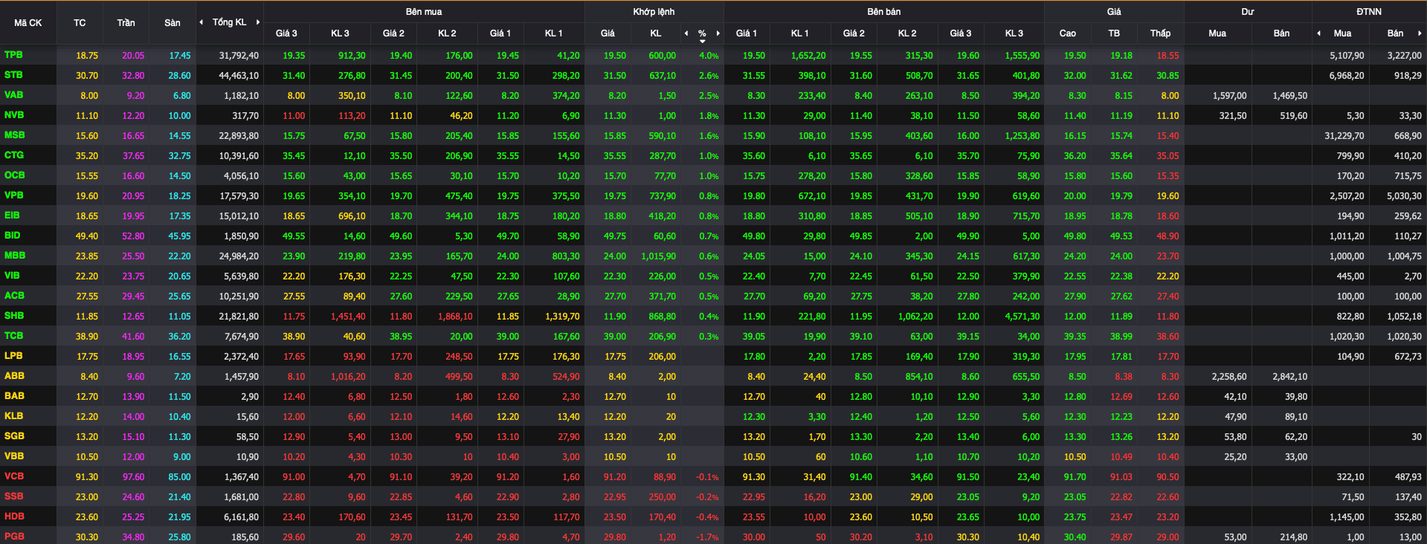
Task: Open the KLB ticker symbol
Action: (13, 416)
